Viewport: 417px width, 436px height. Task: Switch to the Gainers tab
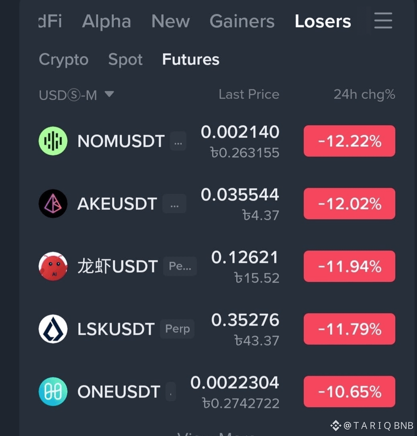(242, 21)
